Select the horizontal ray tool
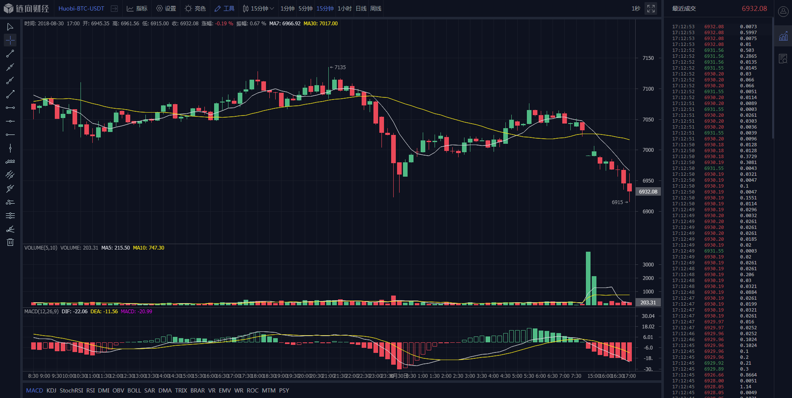 click(x=10, y=134)
